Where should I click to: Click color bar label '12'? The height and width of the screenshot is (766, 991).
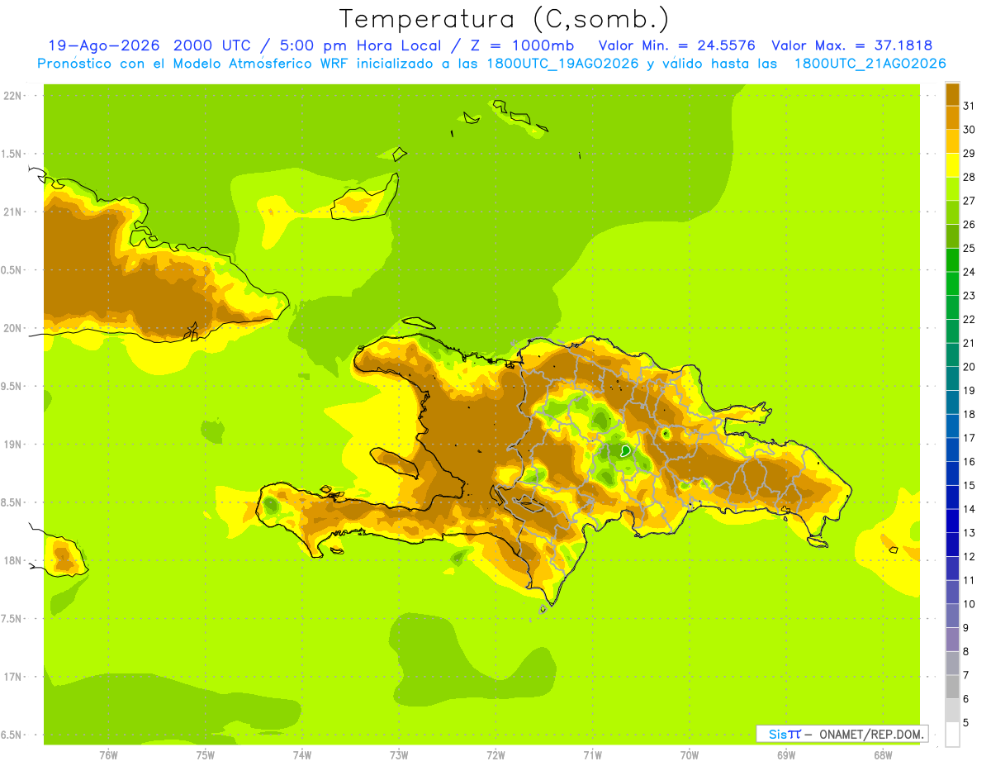point(970,556)
